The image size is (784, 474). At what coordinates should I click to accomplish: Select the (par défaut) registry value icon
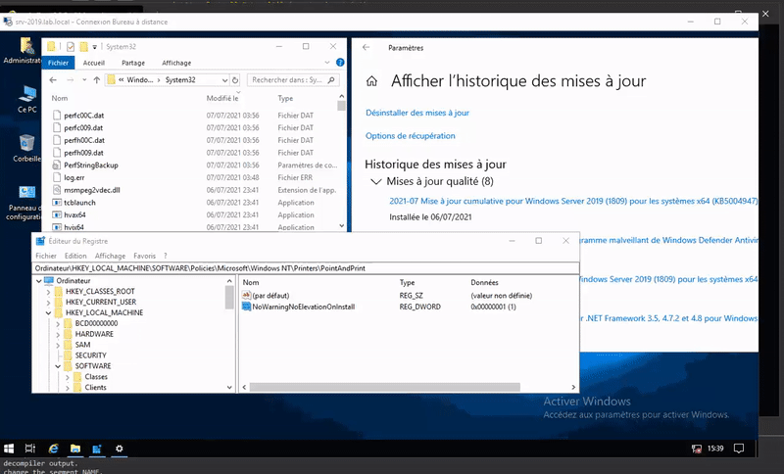(246, 295)
